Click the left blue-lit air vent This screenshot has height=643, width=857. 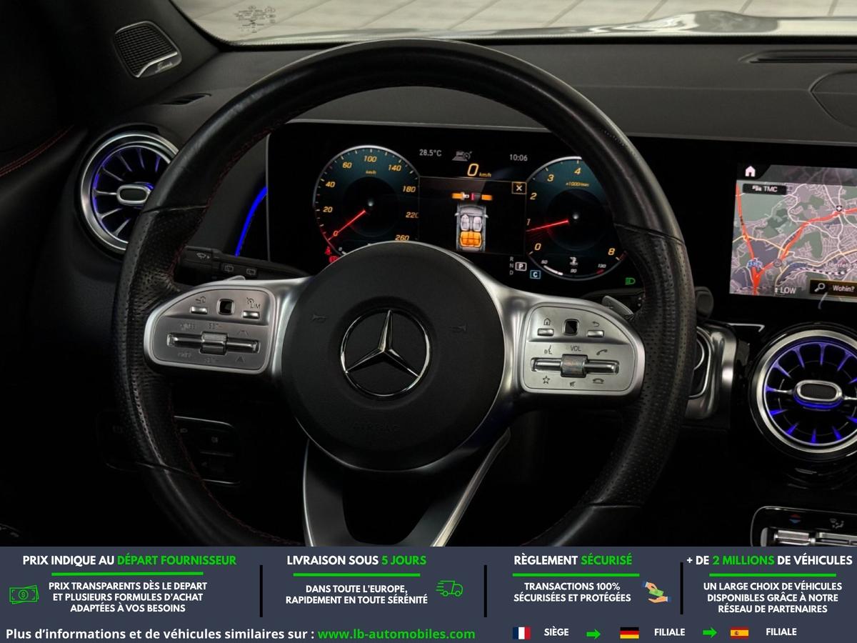coord(129,191)
